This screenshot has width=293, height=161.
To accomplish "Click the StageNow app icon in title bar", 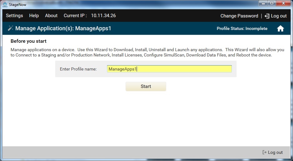I will coord(5,4).
